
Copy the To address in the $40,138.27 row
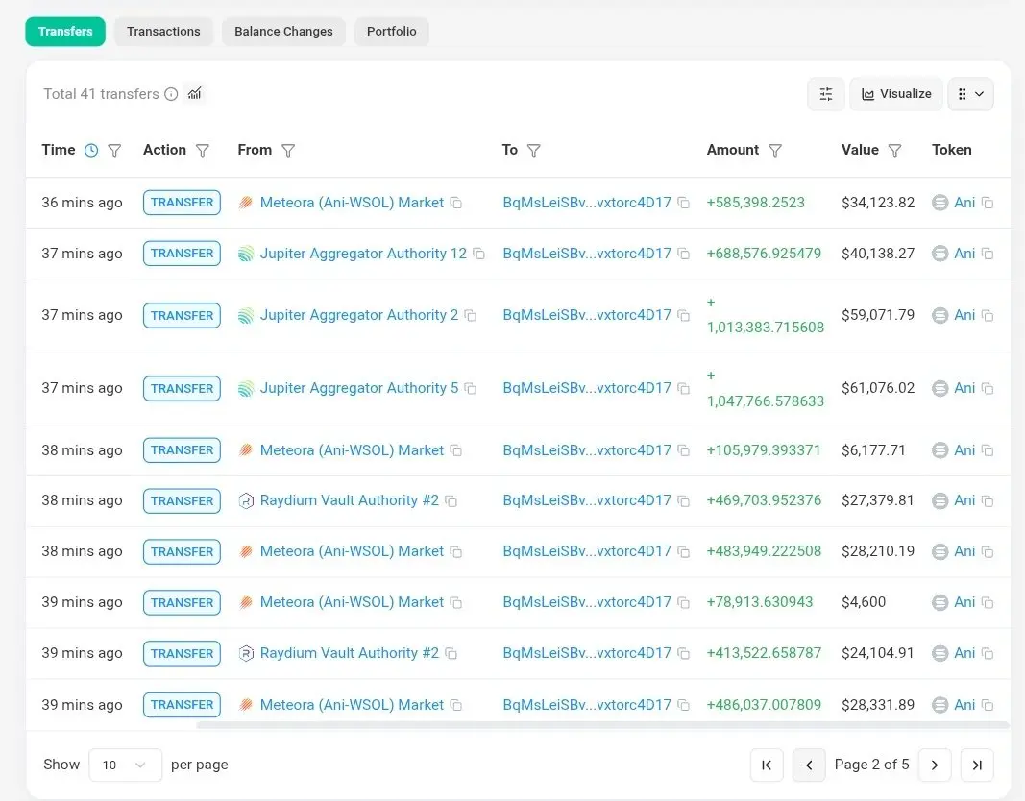(x=684, y=254)
